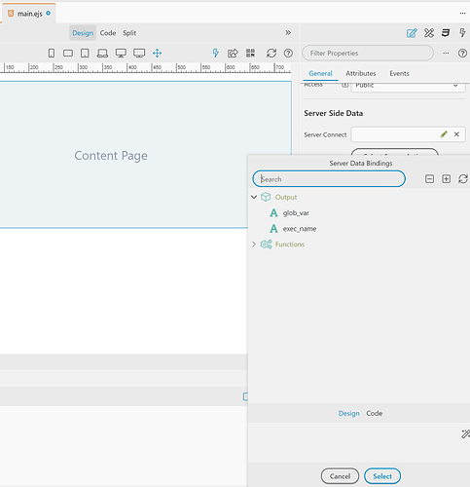
Task: Select the tablet device icon
Action: (85, 53)
